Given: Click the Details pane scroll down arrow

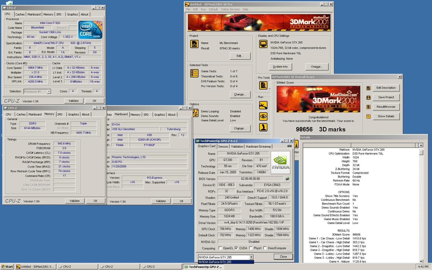Looking at the screenshot, I should (x=421, y=261).
